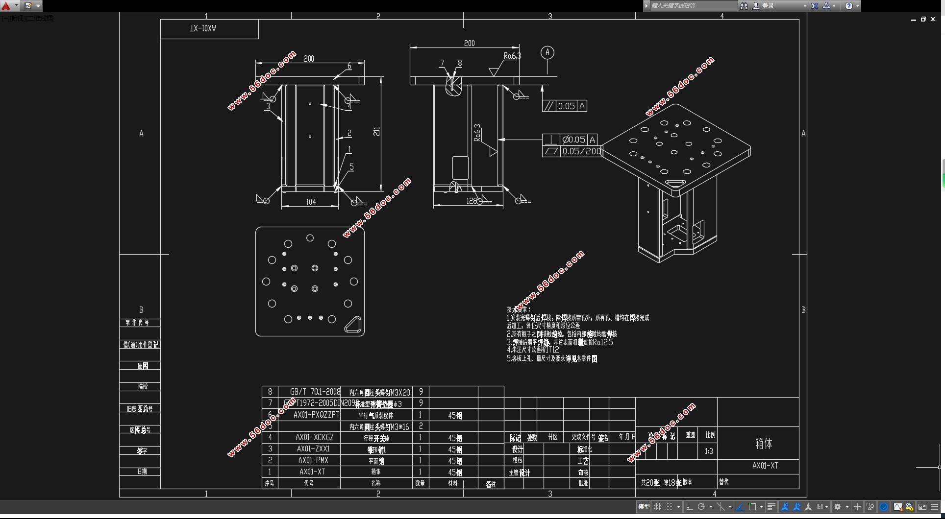
Task: Click the keyword search input field
Action: point(693,6)
